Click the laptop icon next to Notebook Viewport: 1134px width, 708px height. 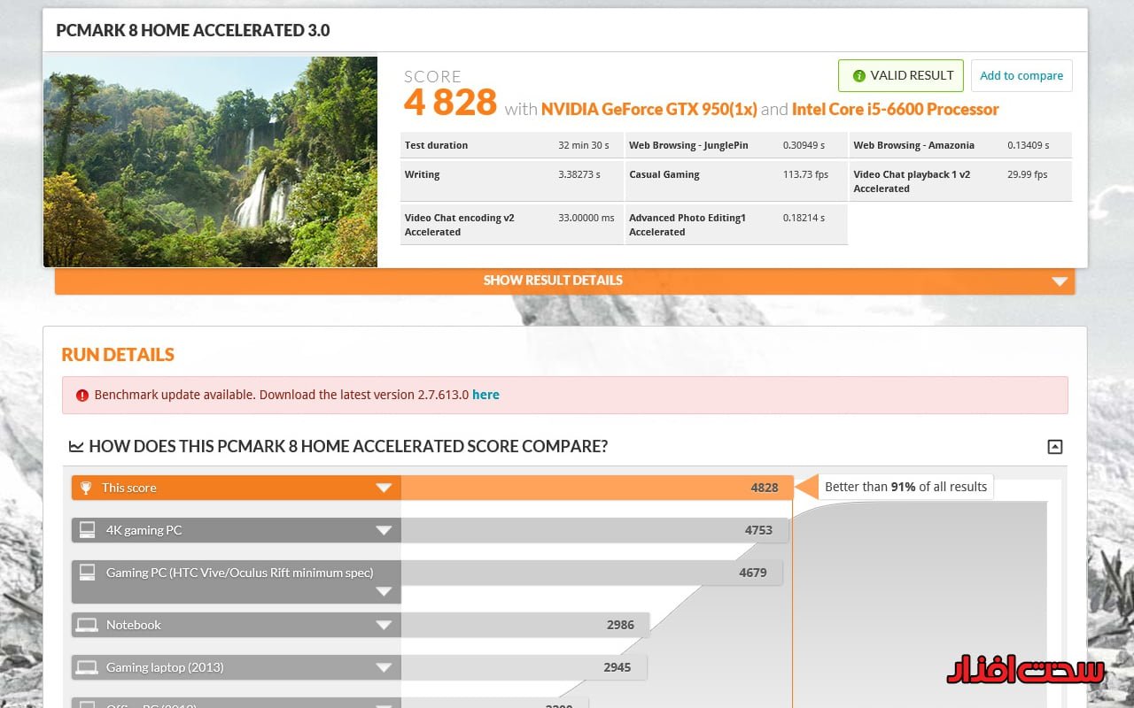pyautogui.click(x=87, y=625)
